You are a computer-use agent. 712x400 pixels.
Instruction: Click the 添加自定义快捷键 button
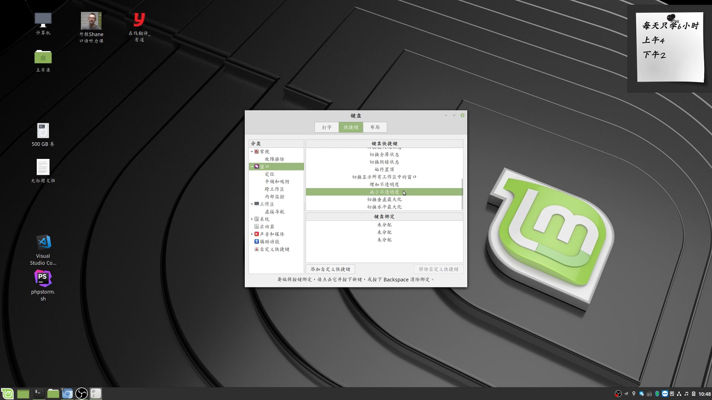tap(330, 269)
